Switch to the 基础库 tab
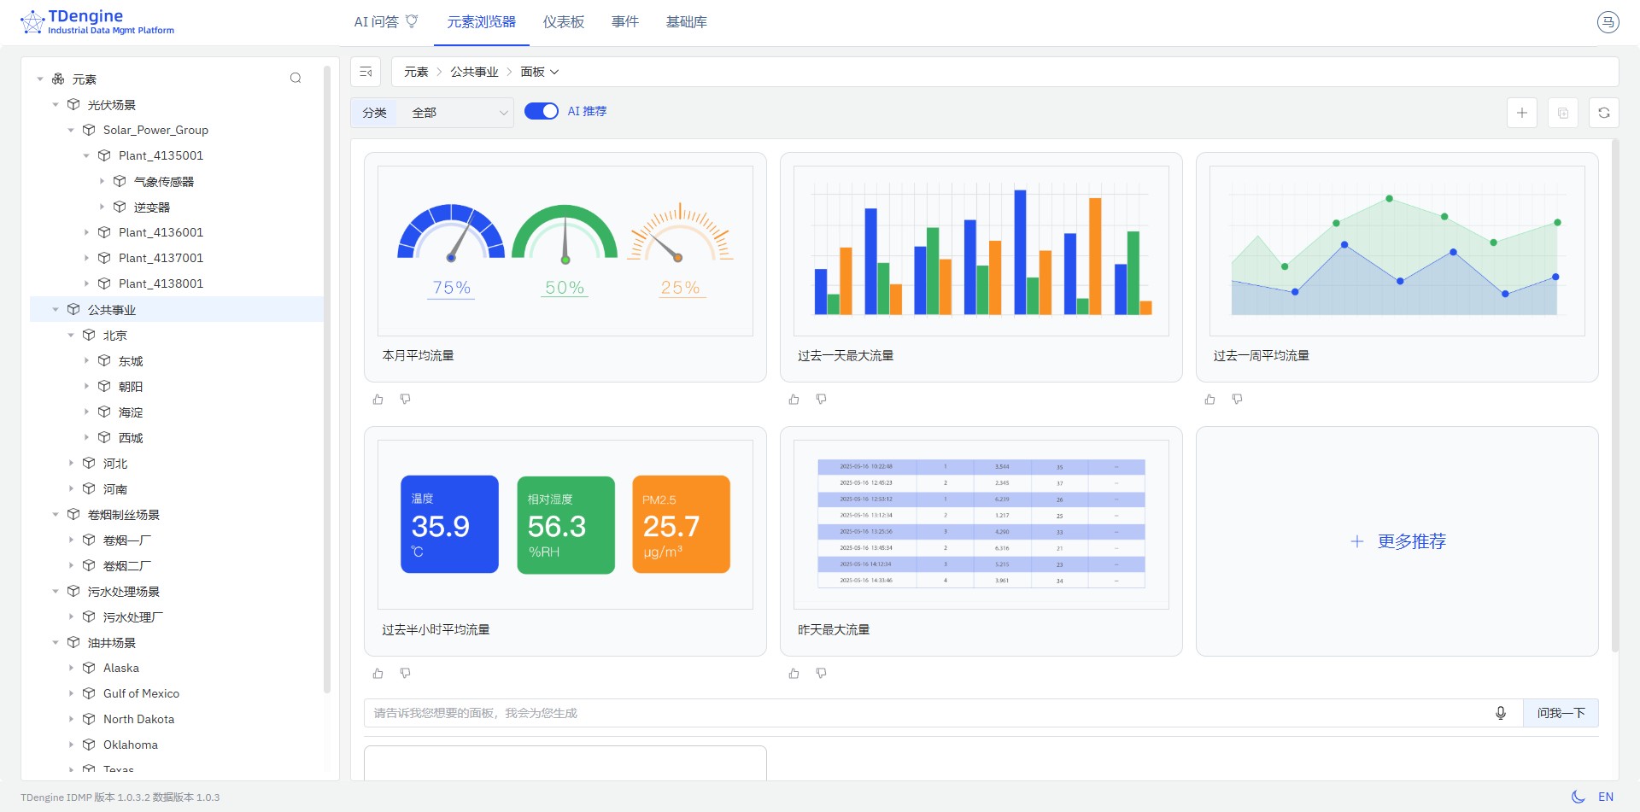 tap(687, 22)
